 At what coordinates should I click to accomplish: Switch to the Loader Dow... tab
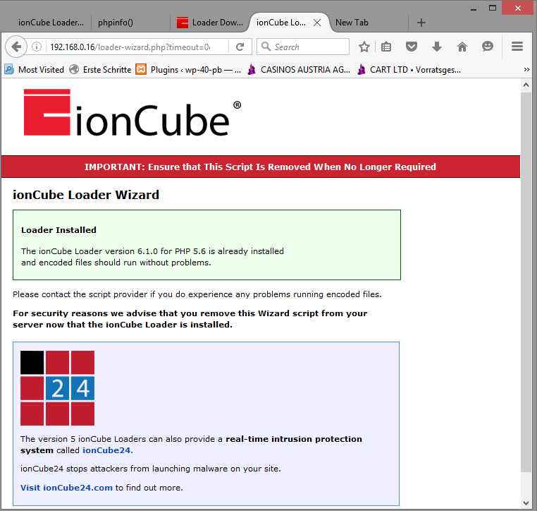coord(210,22)
